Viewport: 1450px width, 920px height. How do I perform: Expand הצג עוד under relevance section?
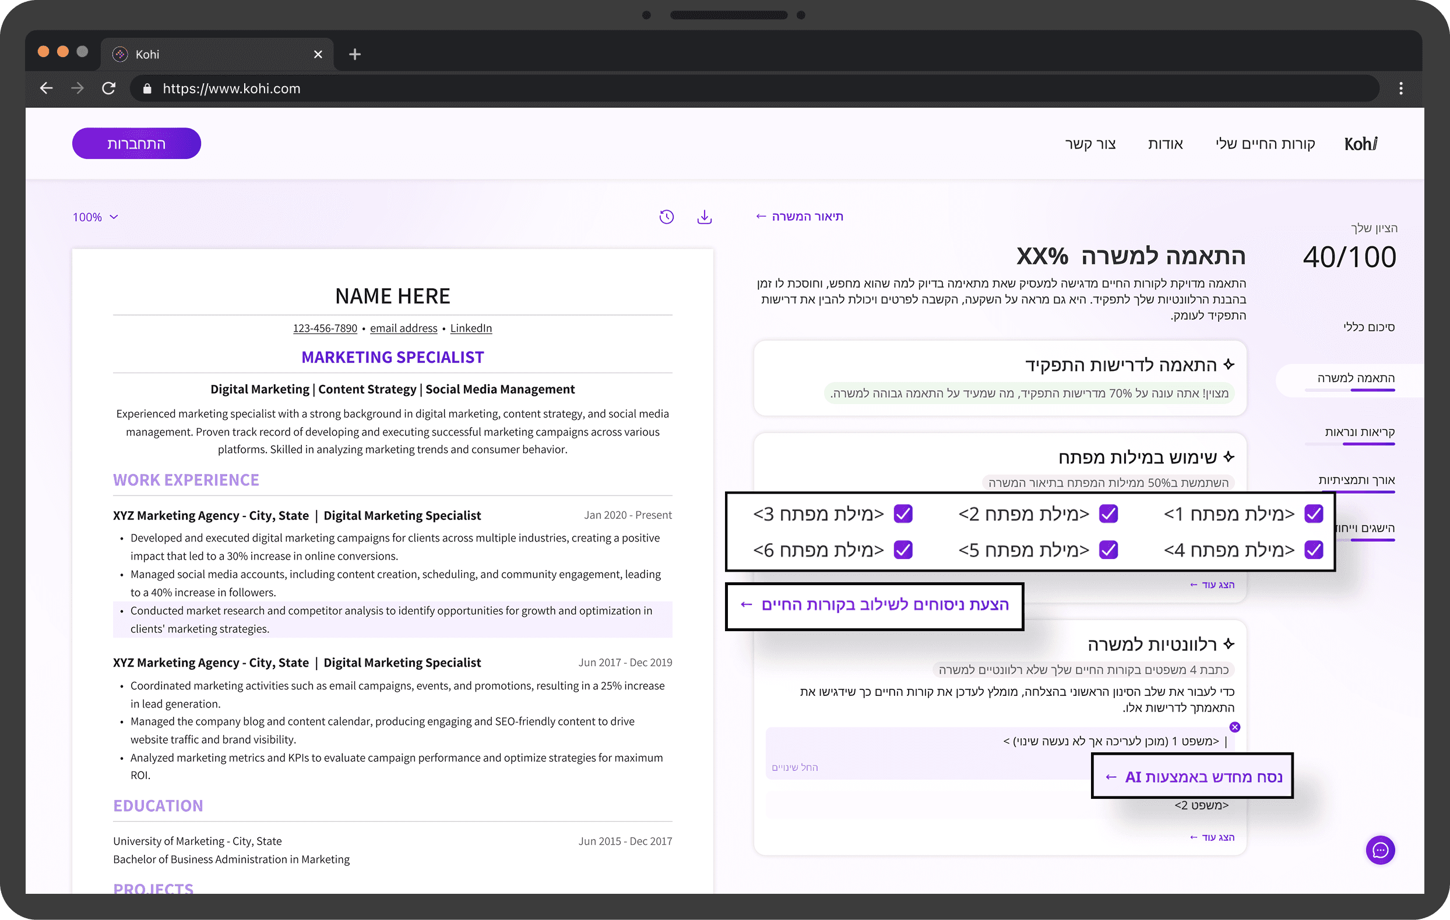1212,837
